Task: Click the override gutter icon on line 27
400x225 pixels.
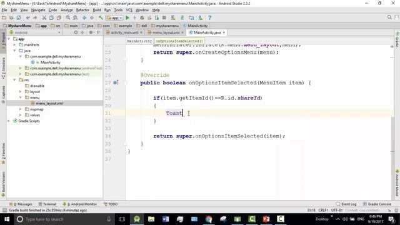Action: pos(115,82)
